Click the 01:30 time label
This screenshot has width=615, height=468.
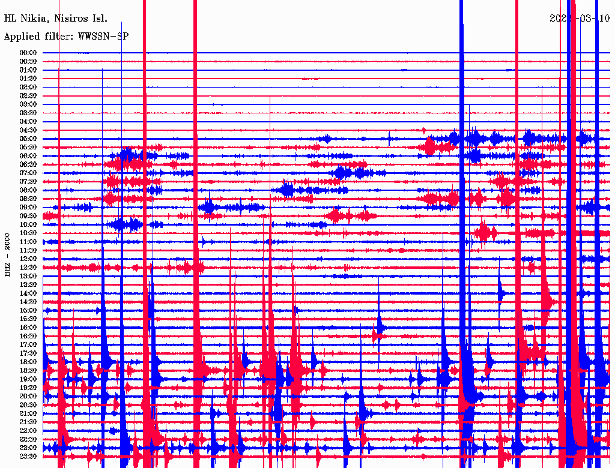pos(28,79)
